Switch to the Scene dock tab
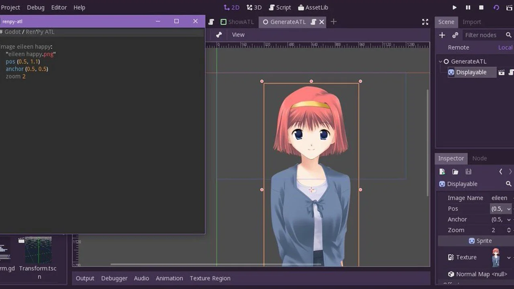The image size is (514, 289). click(446, 22)
